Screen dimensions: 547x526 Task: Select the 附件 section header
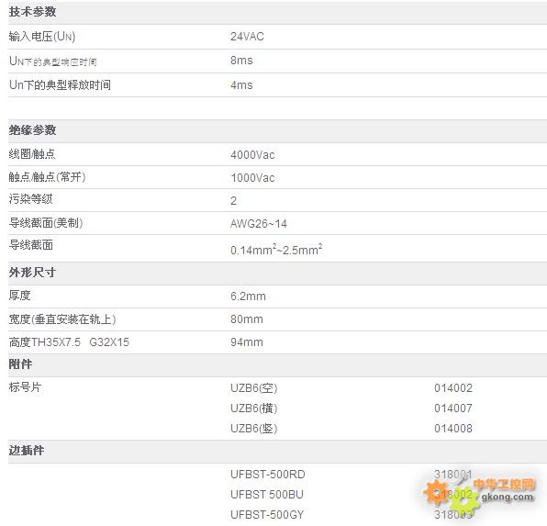pyautogui.click(x=20, y=364)
